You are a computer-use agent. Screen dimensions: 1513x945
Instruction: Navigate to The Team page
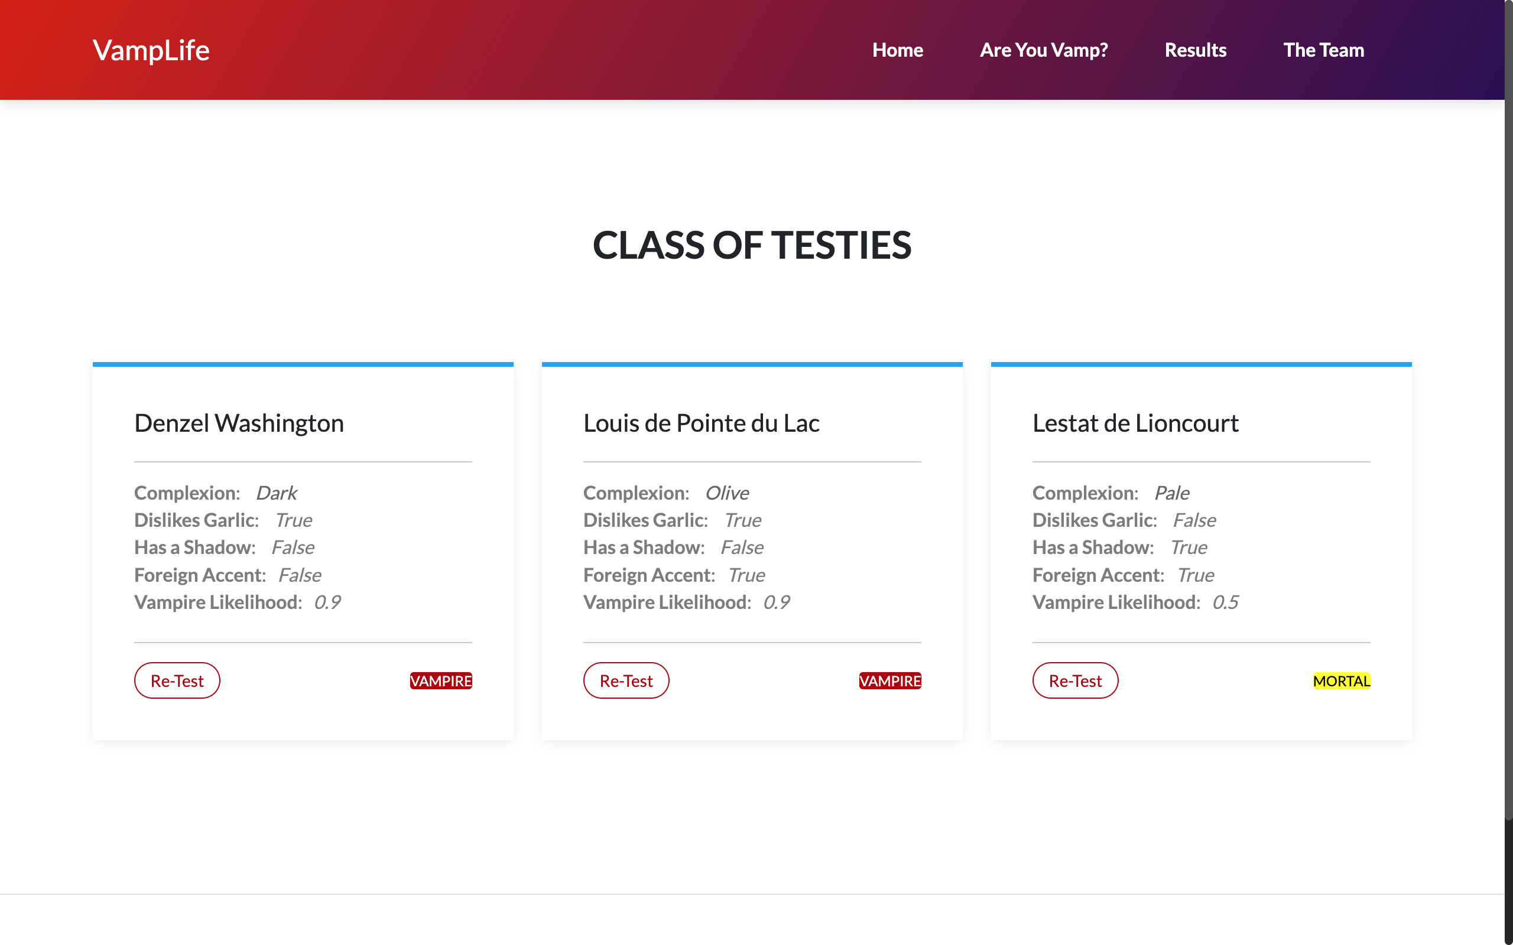click(1323, 50)
